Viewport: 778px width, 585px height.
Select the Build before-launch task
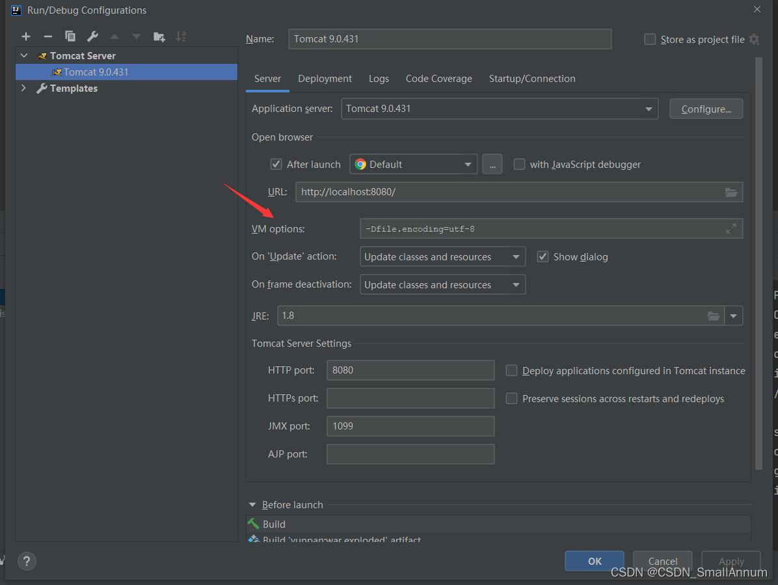[498, 524]
